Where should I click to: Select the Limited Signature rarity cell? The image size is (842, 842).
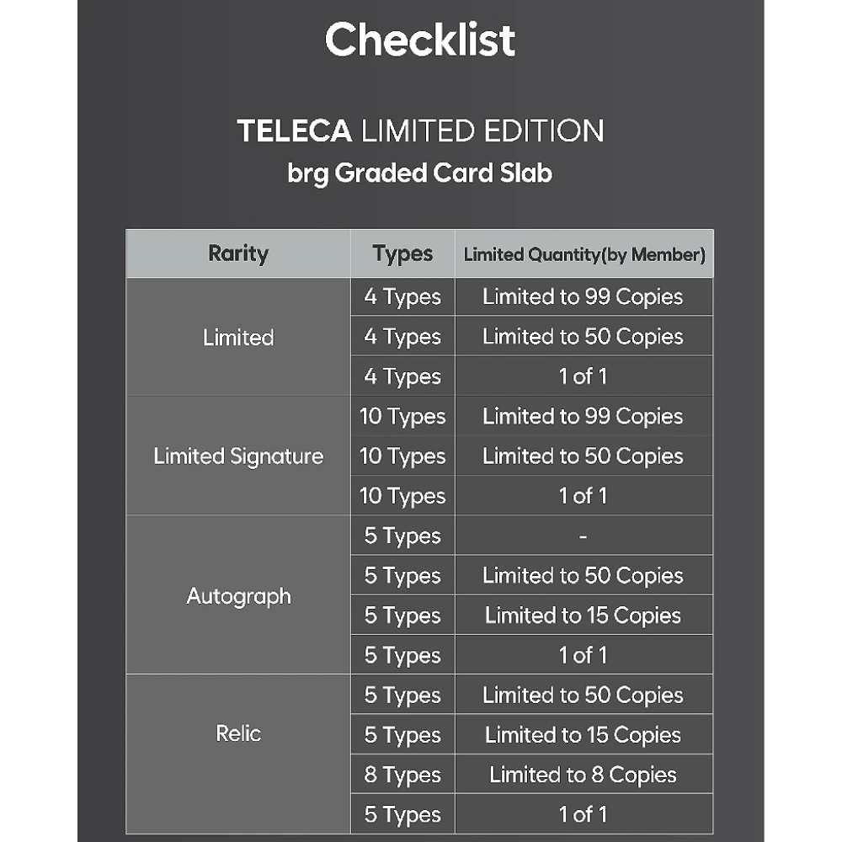pos(238,456)
